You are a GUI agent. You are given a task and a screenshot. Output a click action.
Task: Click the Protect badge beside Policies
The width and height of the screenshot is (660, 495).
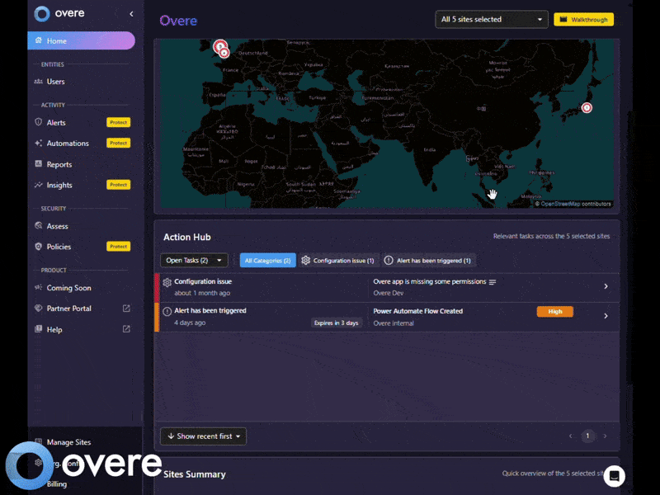click(118, 247)
